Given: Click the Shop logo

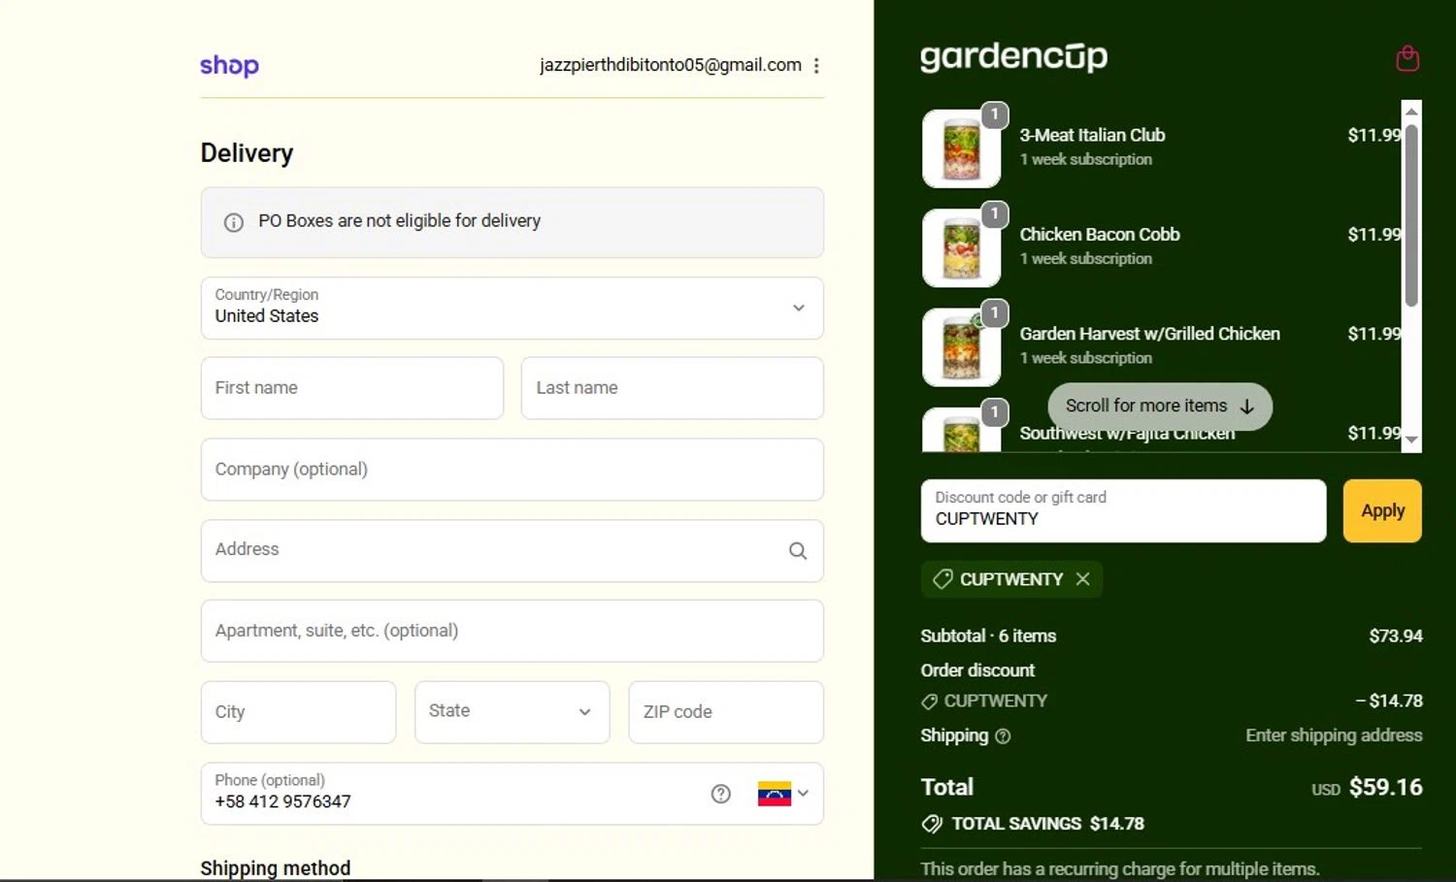Looking at the screenshot, I should 229,65.
